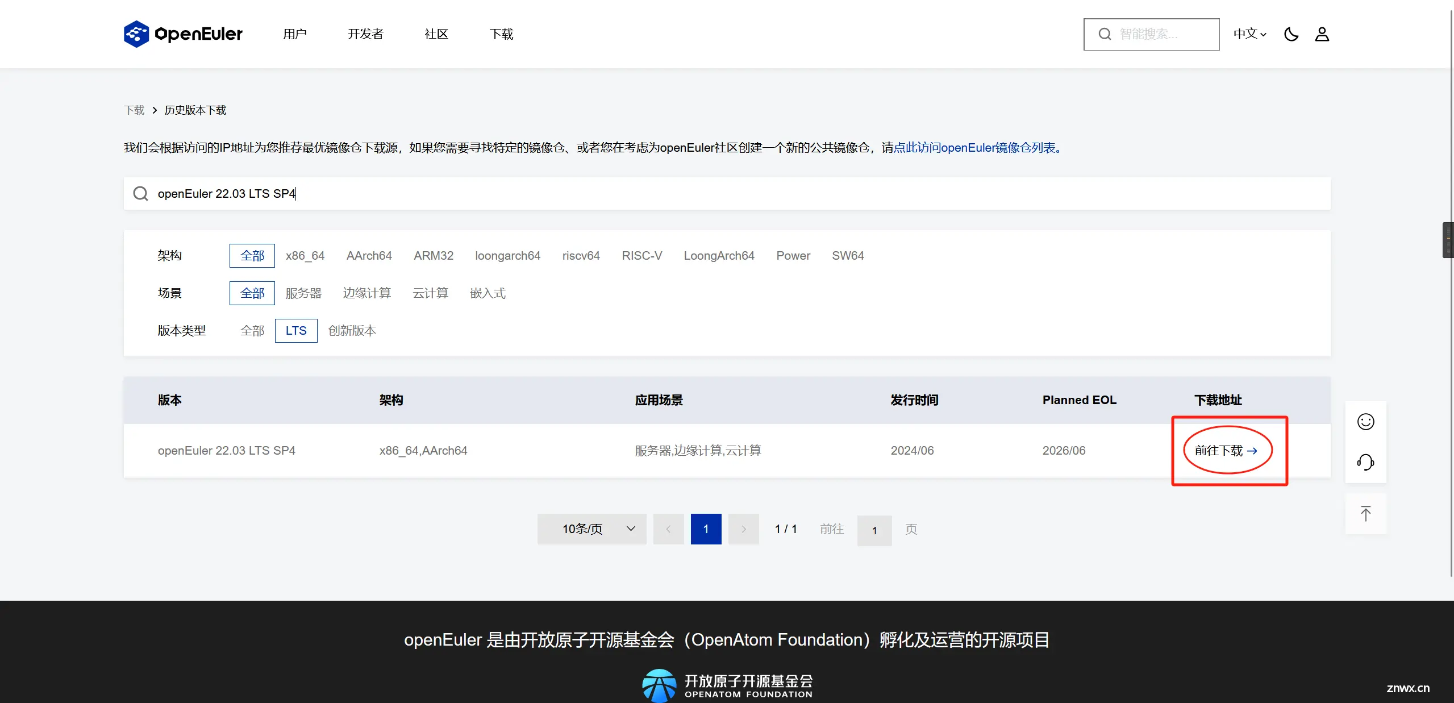Go to the previous page arrow
1454x703 pixels.
point(668,529)
